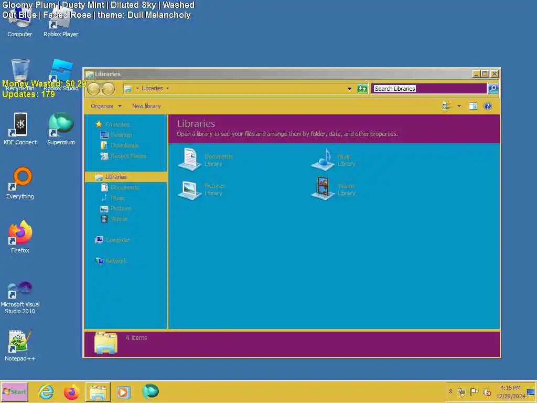Select Computer in navigation pane
Image resolution: width=537 pixels, height=403 pixels.
pyautogui.click(x=117, y=240)
